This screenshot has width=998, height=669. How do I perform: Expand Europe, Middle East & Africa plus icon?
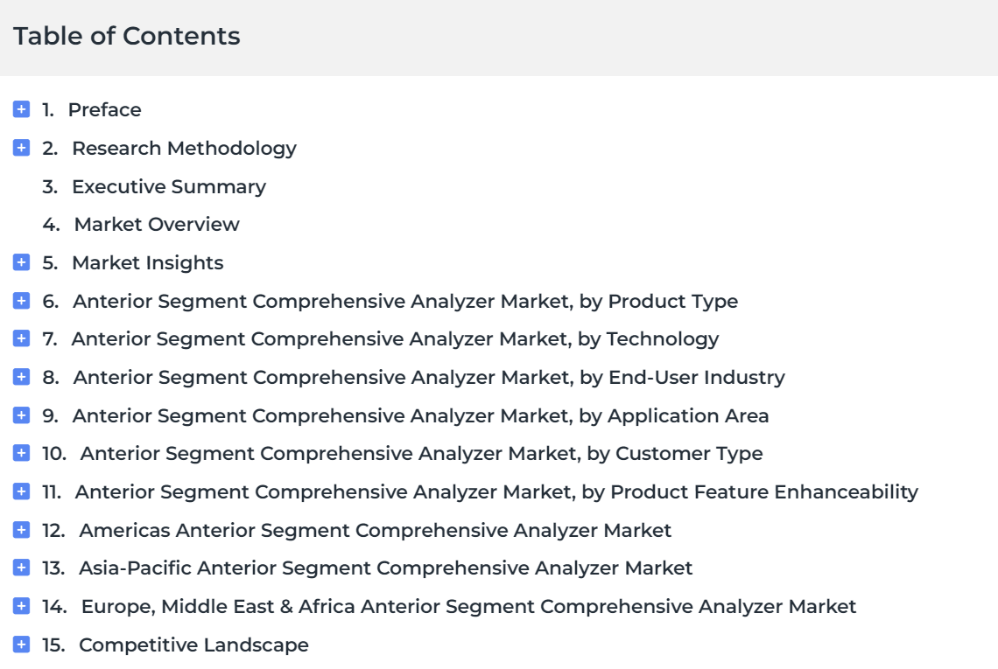coord(21,606)
